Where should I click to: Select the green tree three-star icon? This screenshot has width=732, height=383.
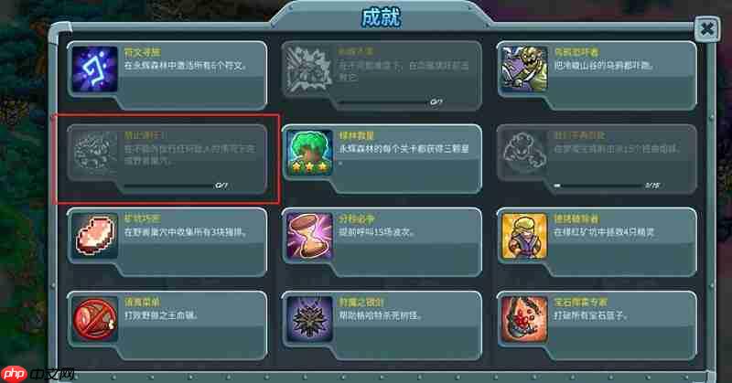(x=309, y=153)
